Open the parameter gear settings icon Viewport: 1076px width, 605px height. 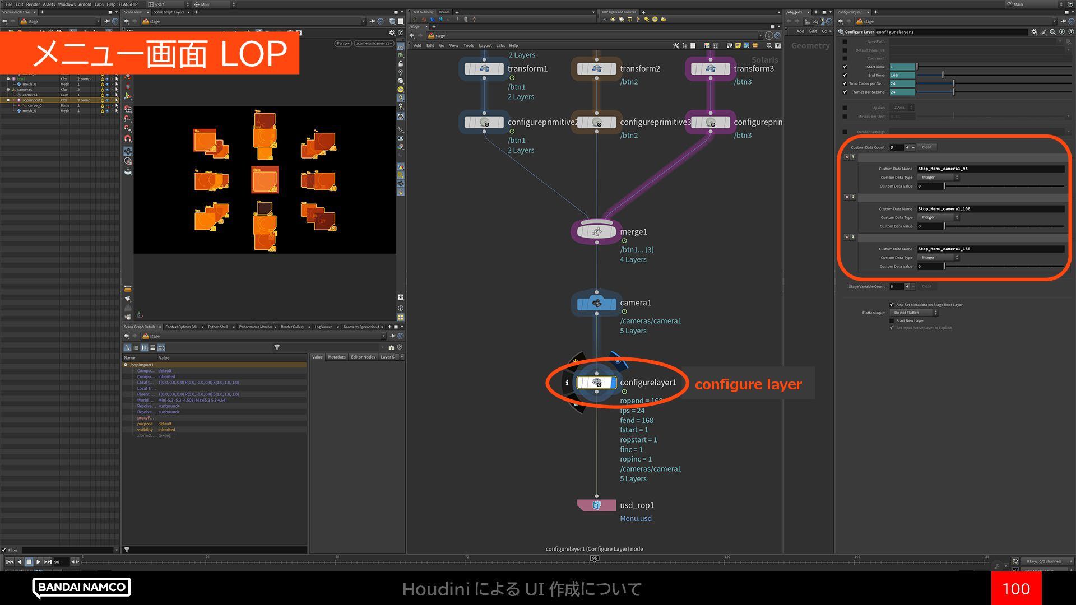point(1034,32)
